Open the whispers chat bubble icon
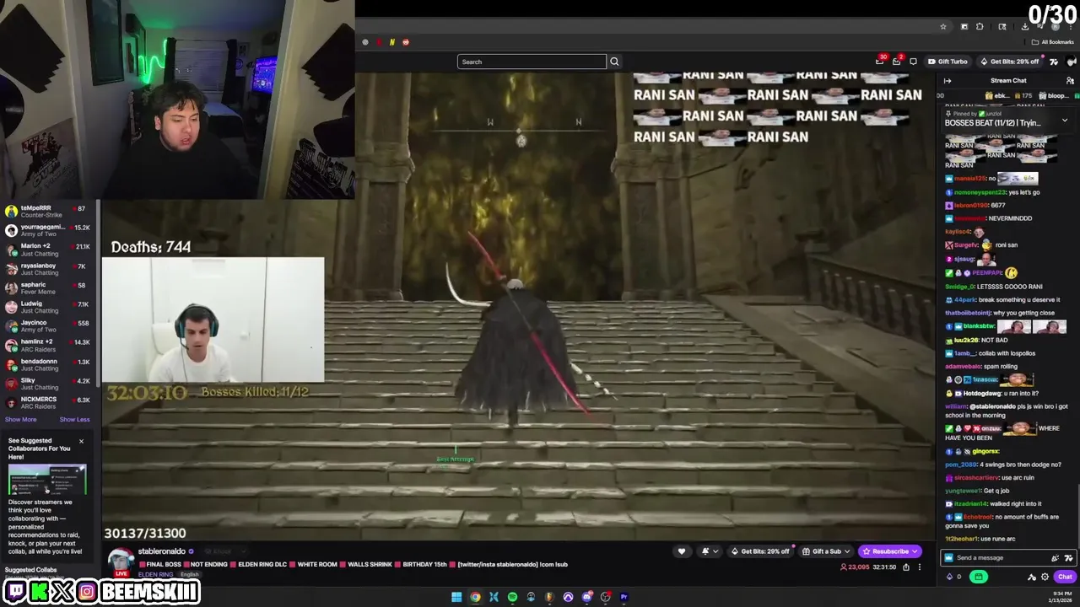 click(x=913, y=62)
